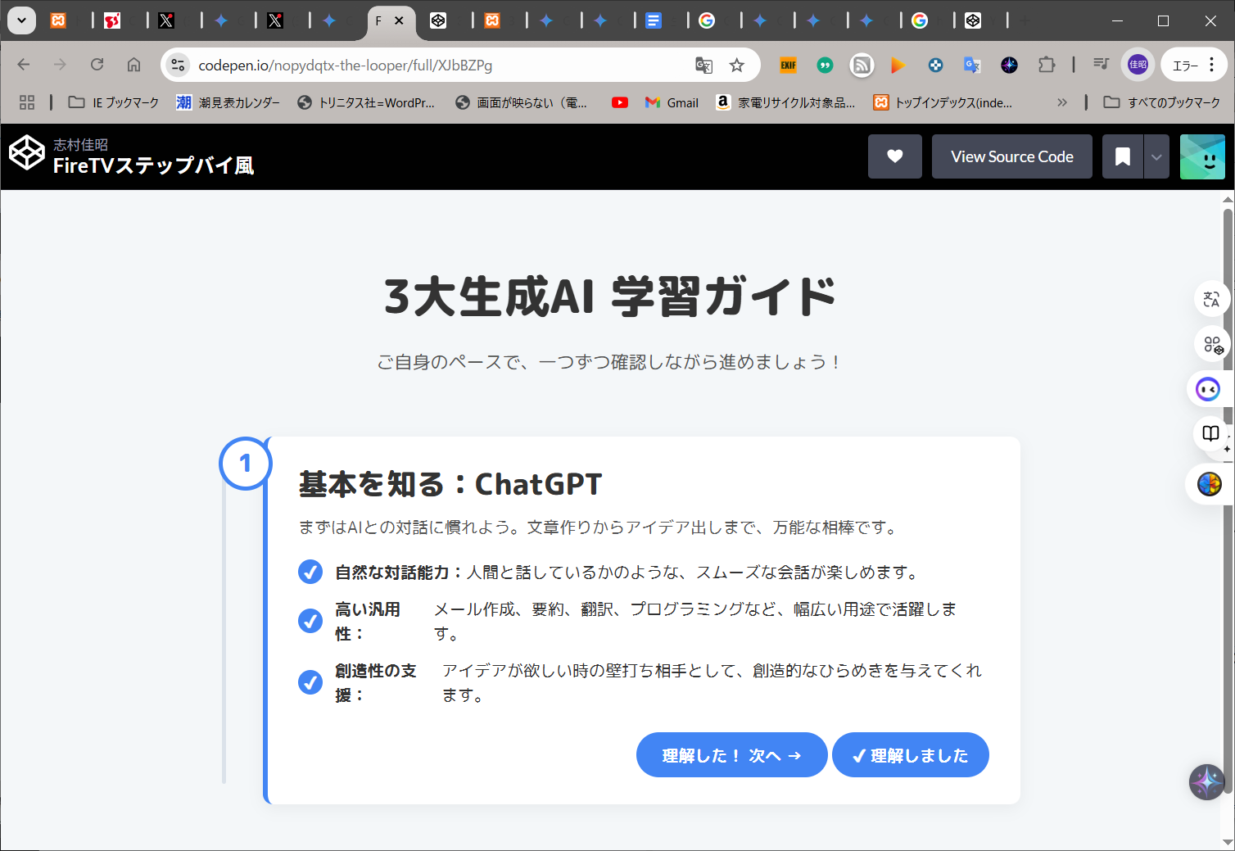
Task: Open the author link 志村佳昭
Action: point(80,144)
